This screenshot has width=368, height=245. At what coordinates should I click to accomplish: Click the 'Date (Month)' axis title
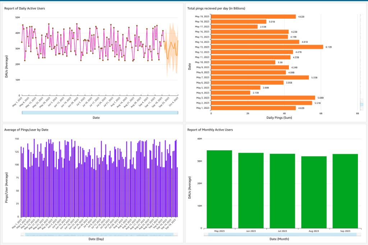click(279, 239)
